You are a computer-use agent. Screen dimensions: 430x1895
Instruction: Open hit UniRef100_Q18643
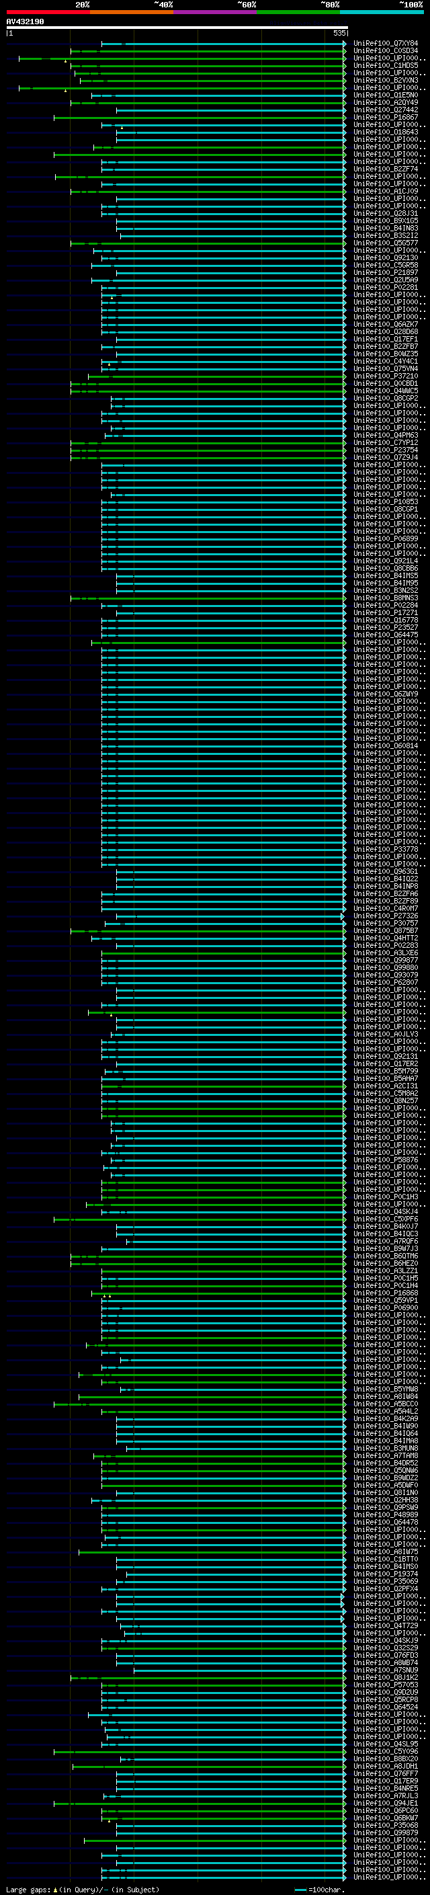pyautogui.click(x=386, y=132)
